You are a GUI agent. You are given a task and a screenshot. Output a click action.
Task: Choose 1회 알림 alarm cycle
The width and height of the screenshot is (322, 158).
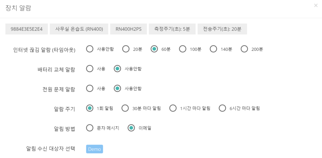(x=90, y=108)
